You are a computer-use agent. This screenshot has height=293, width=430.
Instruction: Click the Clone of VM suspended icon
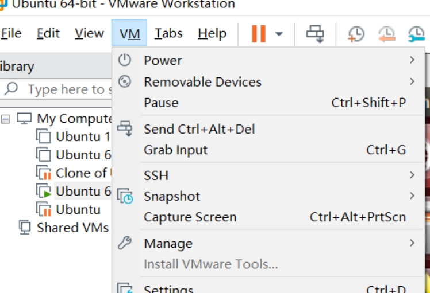click(43, 173)
